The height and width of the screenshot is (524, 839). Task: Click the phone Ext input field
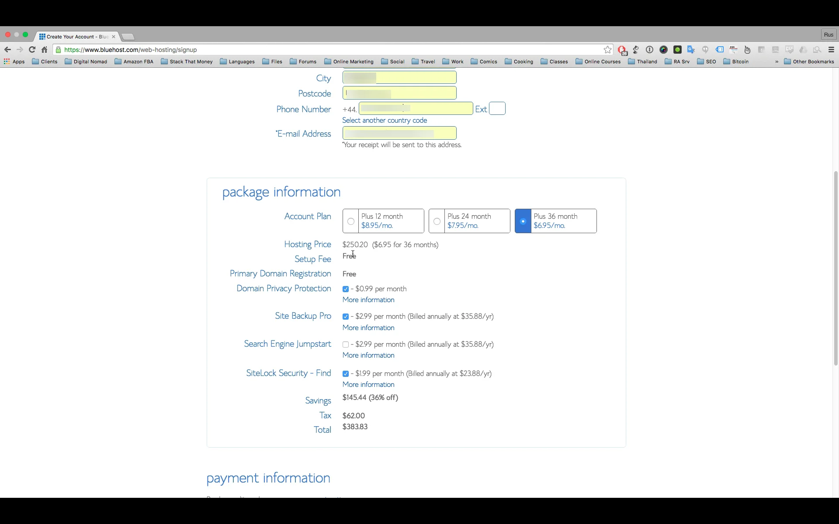[497, 109]
